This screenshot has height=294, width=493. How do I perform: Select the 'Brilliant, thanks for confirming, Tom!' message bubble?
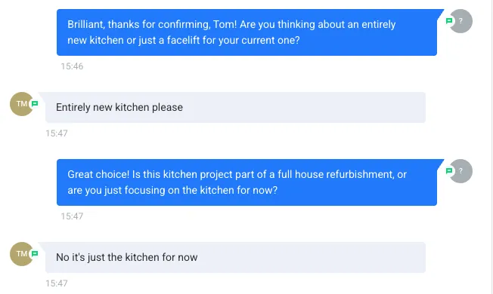click(246, 32)
